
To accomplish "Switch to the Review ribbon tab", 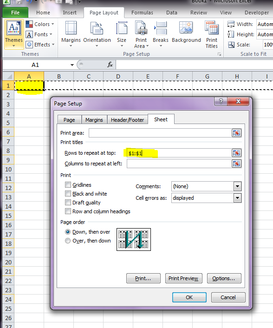I will (199, 13).
